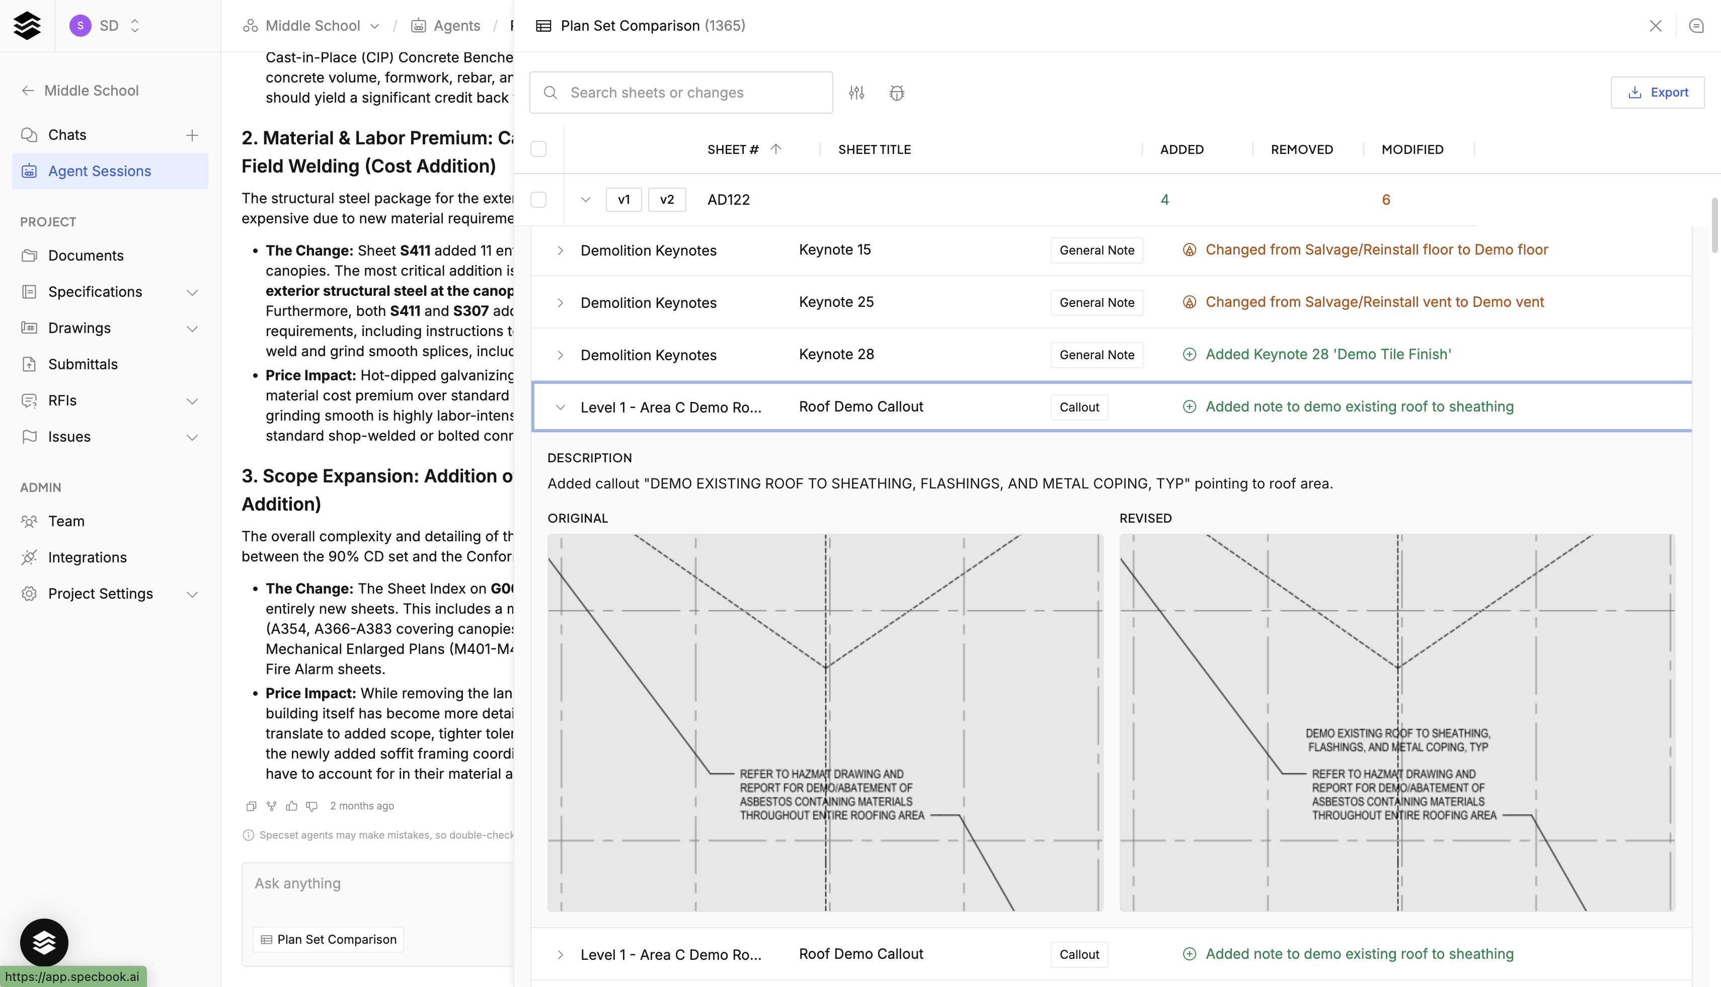Click the bug report icon
The height and width of the screenshot is (987, 1721).
[x=896, y=93]
